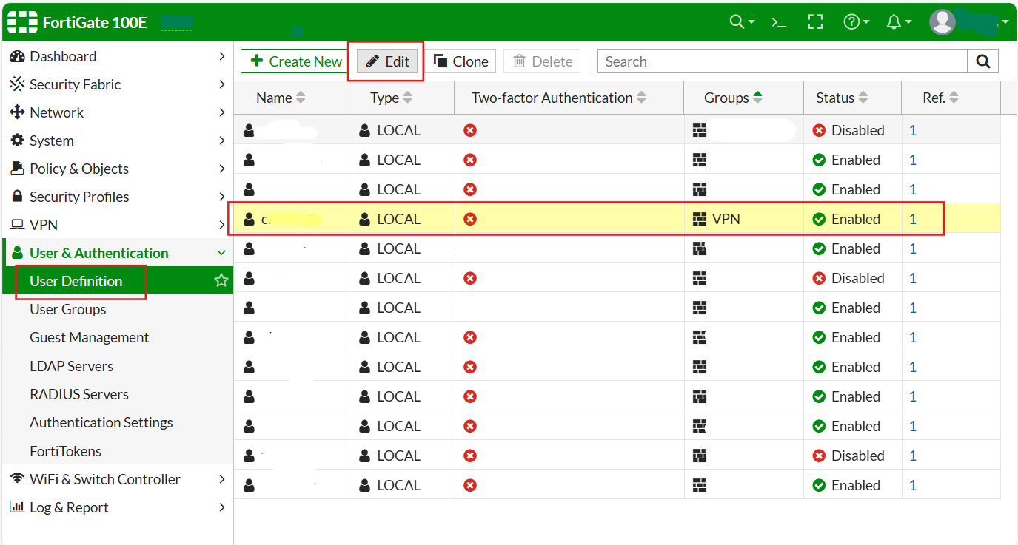Expand the Log & Report menu
The height and width of the screenshot is (545, 1018).
221,507
